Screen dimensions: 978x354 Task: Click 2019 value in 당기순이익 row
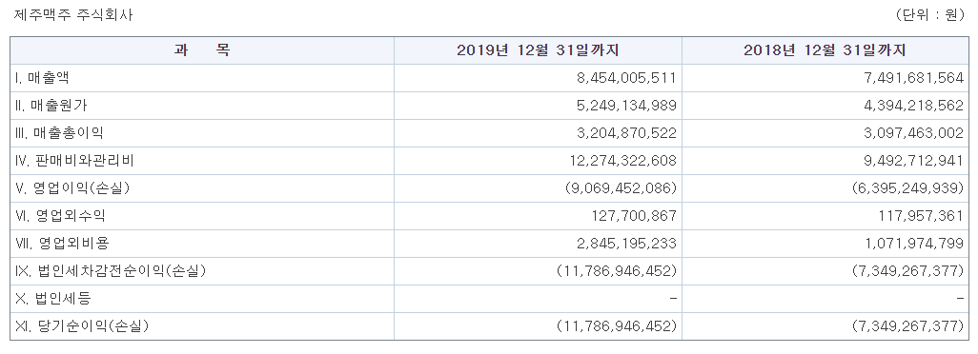[618, 325]
